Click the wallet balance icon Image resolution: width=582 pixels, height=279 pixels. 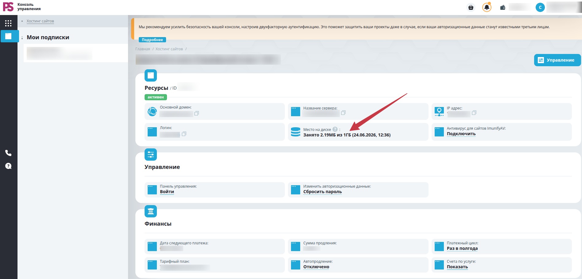tap(503, 7)
